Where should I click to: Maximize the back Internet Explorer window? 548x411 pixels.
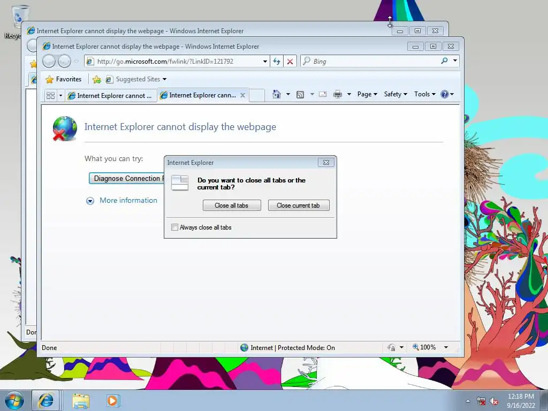pyautogui.click(x=417, y=31)
